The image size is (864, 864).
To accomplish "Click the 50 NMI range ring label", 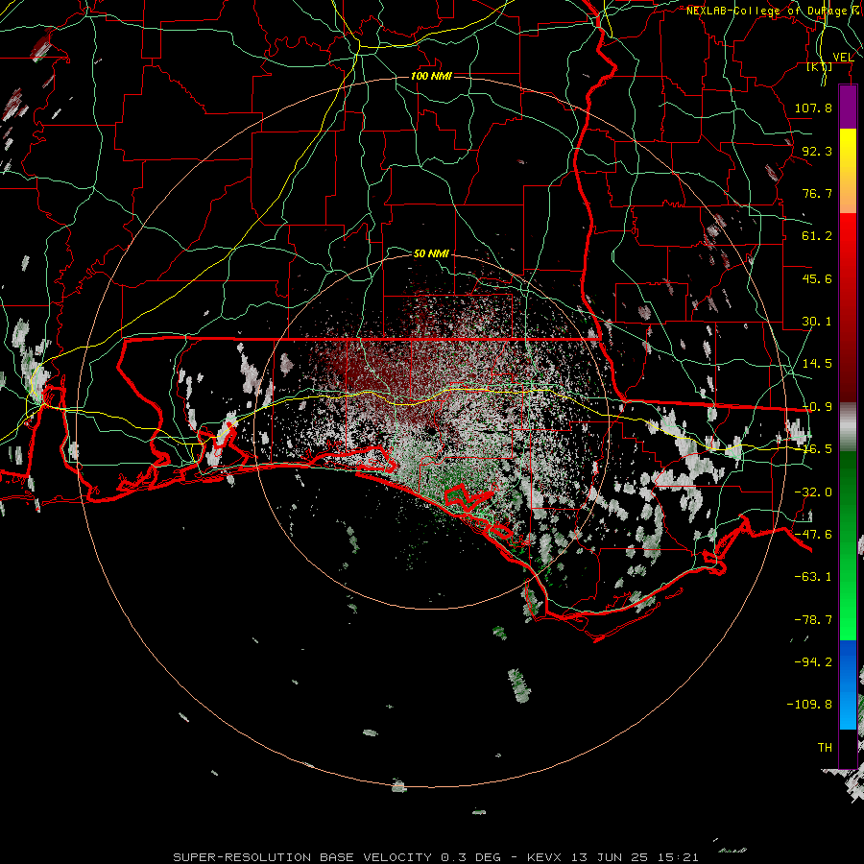I will click(431, 253).
